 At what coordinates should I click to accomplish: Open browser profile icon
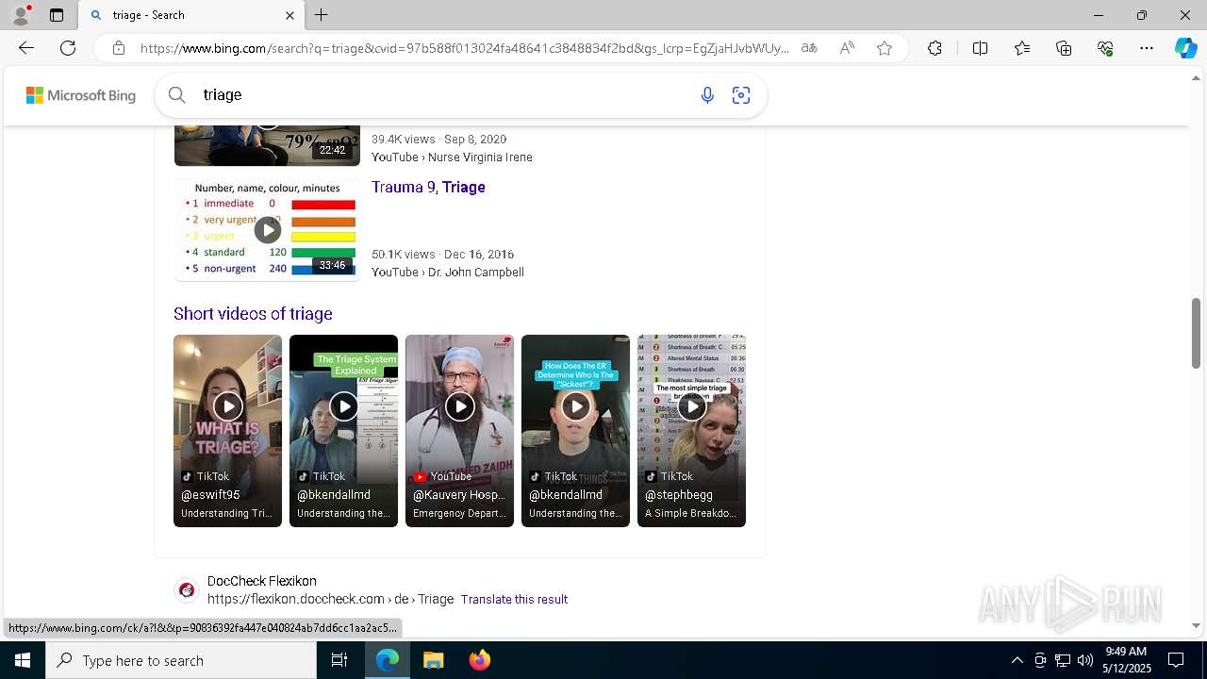click(x=21, y=15)
